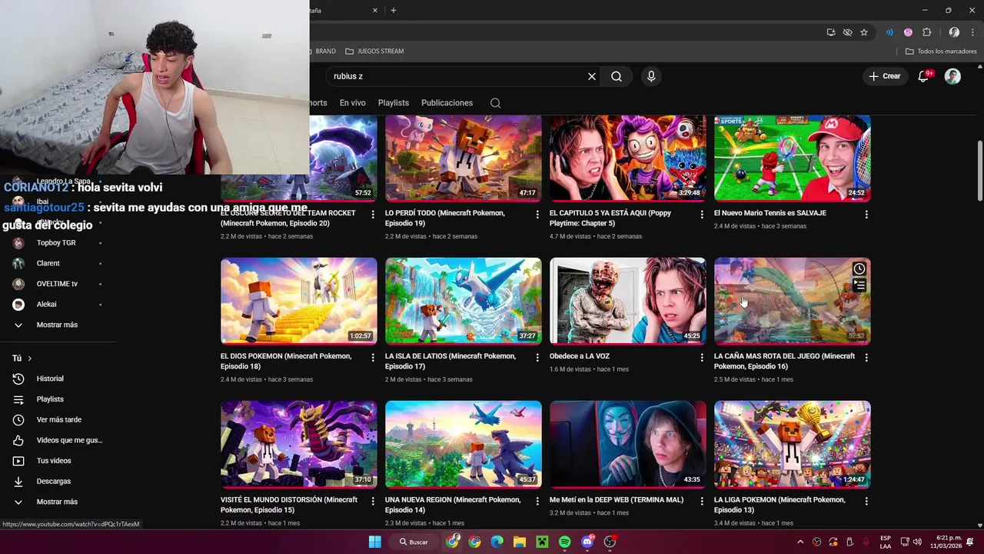Open options for Obedece a LA VOZ video

coord(701,357)
